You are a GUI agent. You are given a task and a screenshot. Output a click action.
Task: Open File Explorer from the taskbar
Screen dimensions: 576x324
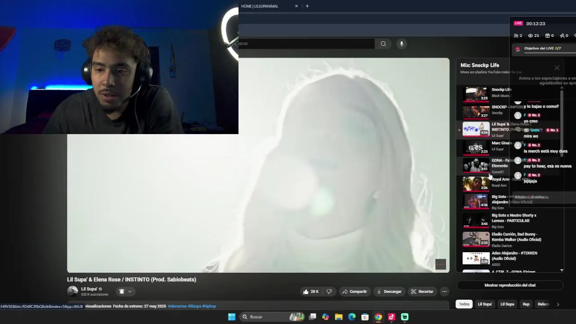point(339,317)
